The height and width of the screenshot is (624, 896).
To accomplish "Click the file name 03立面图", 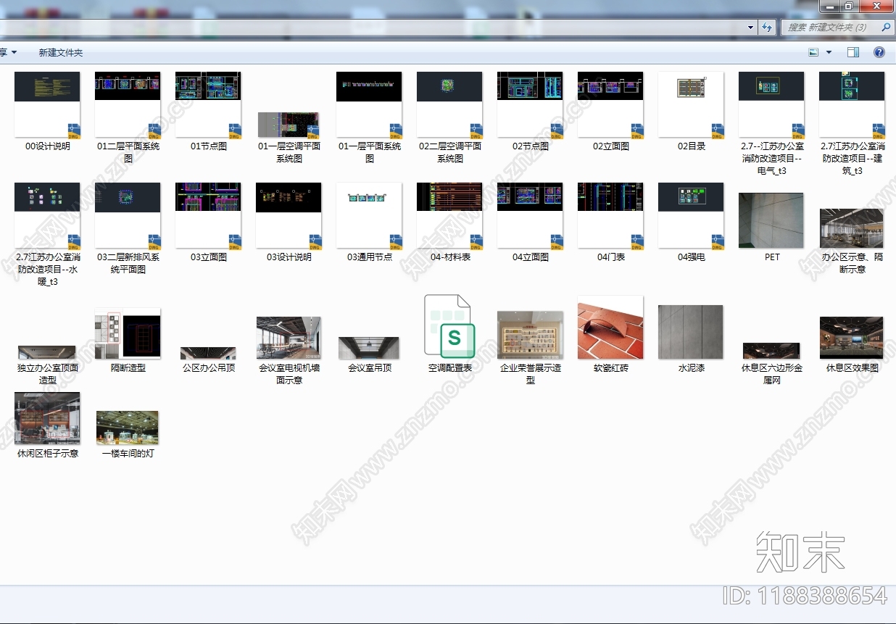I will (209, 257).
